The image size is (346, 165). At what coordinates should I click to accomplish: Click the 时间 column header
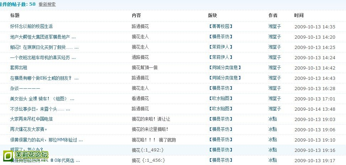pyautogui.click(x=299, y=15)
